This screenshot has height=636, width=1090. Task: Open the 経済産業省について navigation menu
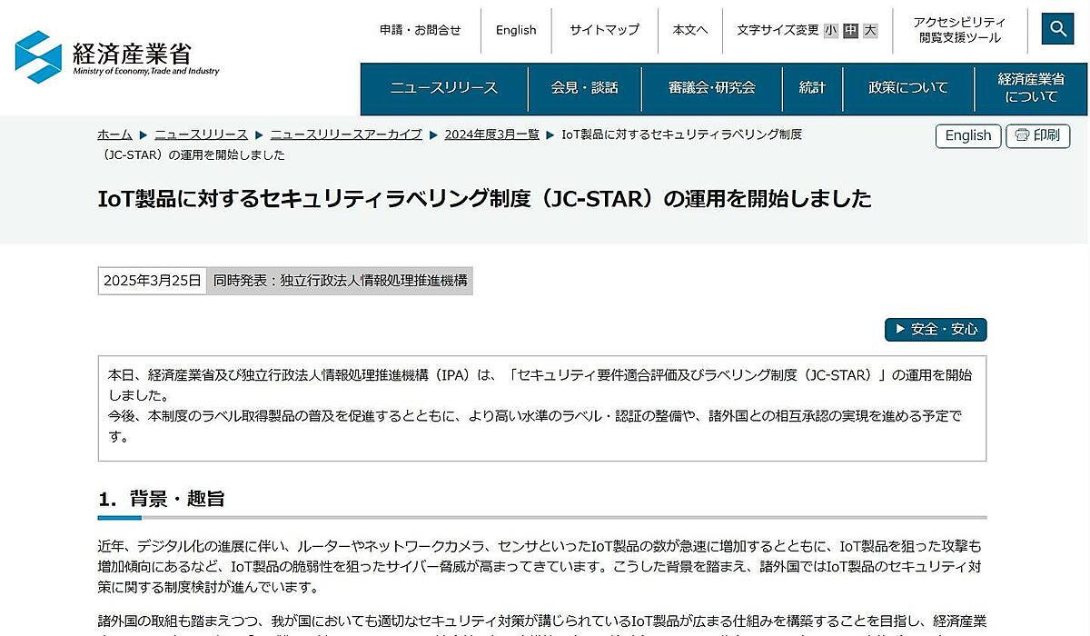coord(1031,88)
